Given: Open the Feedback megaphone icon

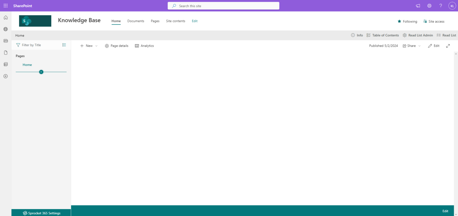Looking at the screenshot, I should pos(418,5).
